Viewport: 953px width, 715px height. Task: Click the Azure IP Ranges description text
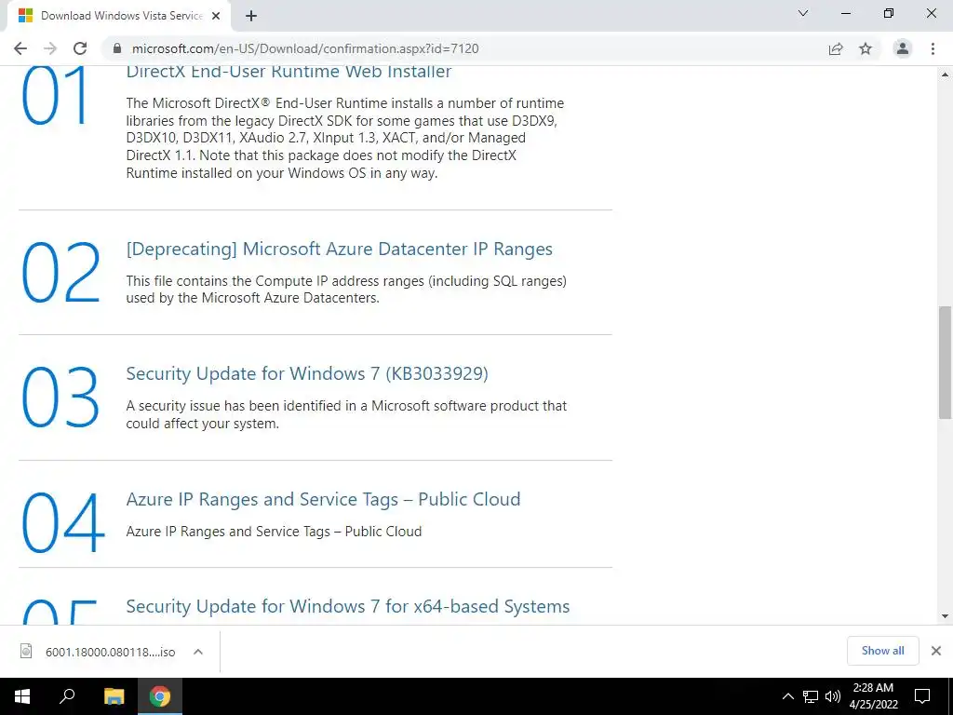pos(274,532)
